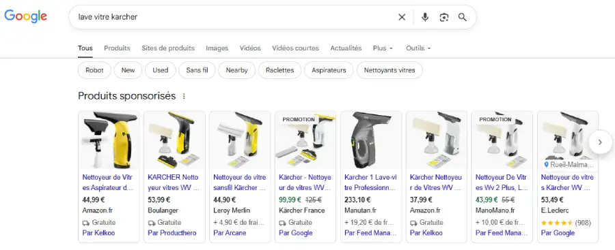Open search by image camera icon
The height and width of the screenshot is (250, 615).
443,17
